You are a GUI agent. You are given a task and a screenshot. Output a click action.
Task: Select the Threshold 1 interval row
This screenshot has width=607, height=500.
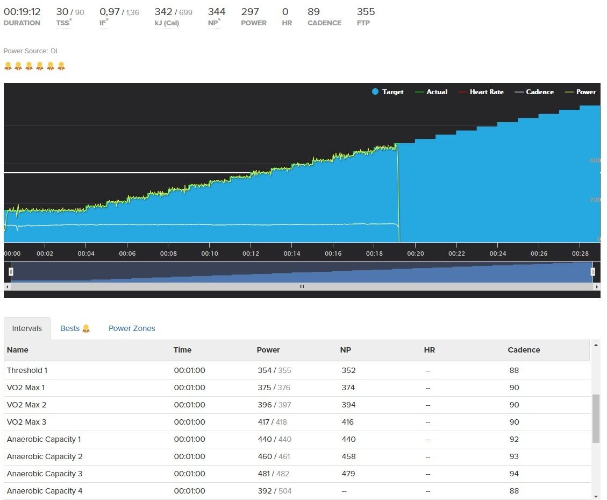(27, 370)
